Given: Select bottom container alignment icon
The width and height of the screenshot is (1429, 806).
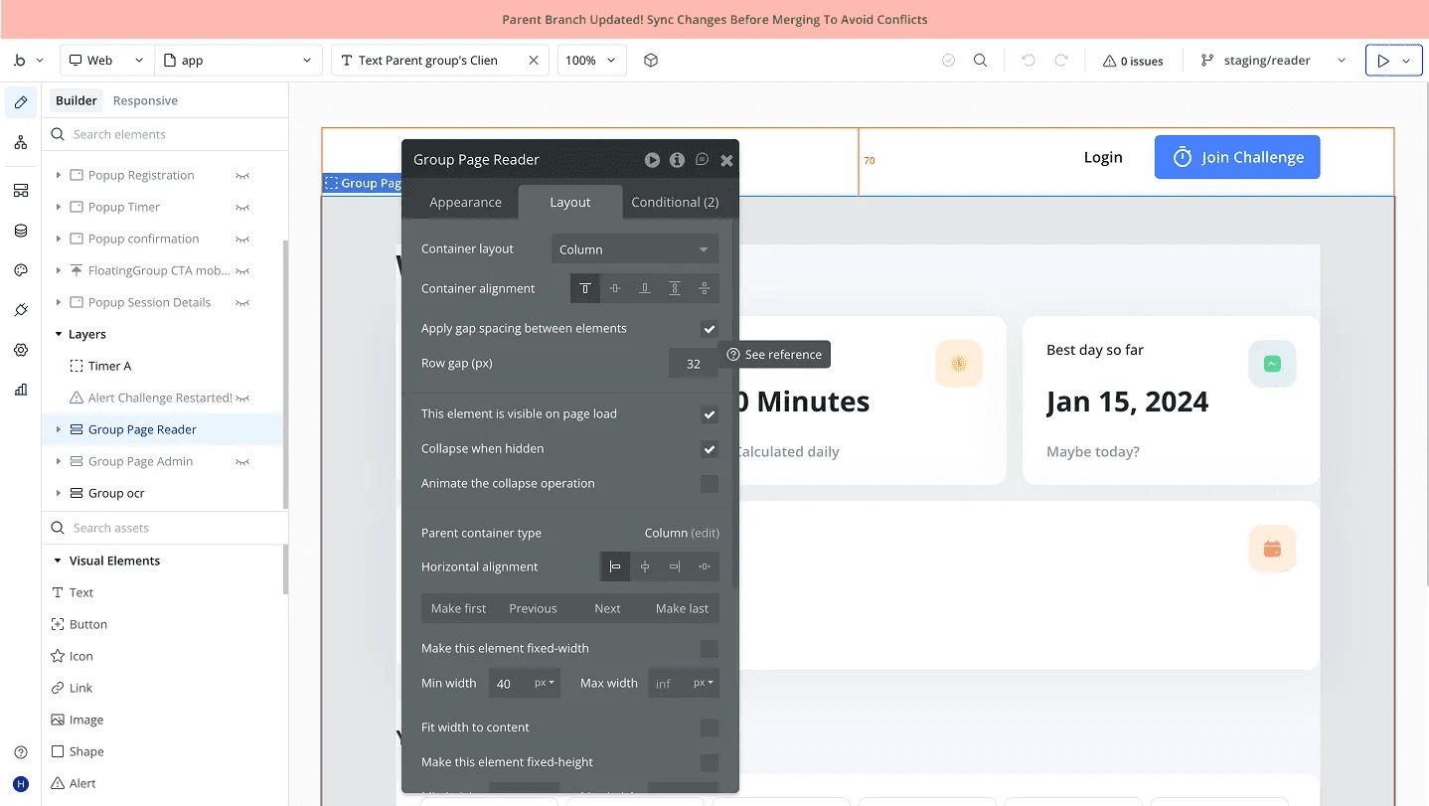Looking at the screenshot, I should click(645, 288).
